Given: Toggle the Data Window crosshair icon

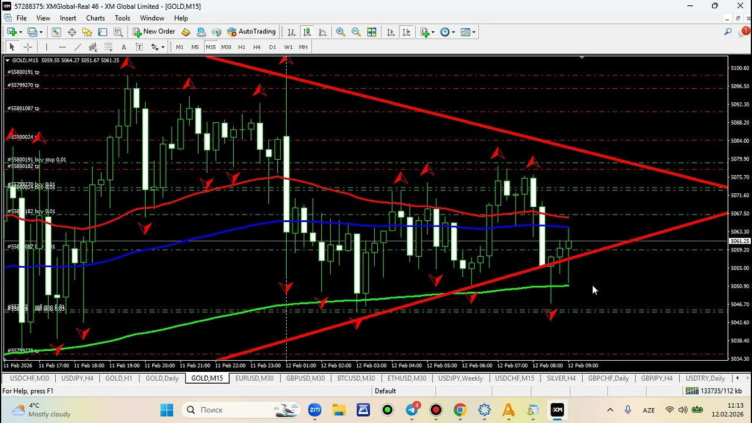Looking at the screenshot, I should (x=72, y=32).
